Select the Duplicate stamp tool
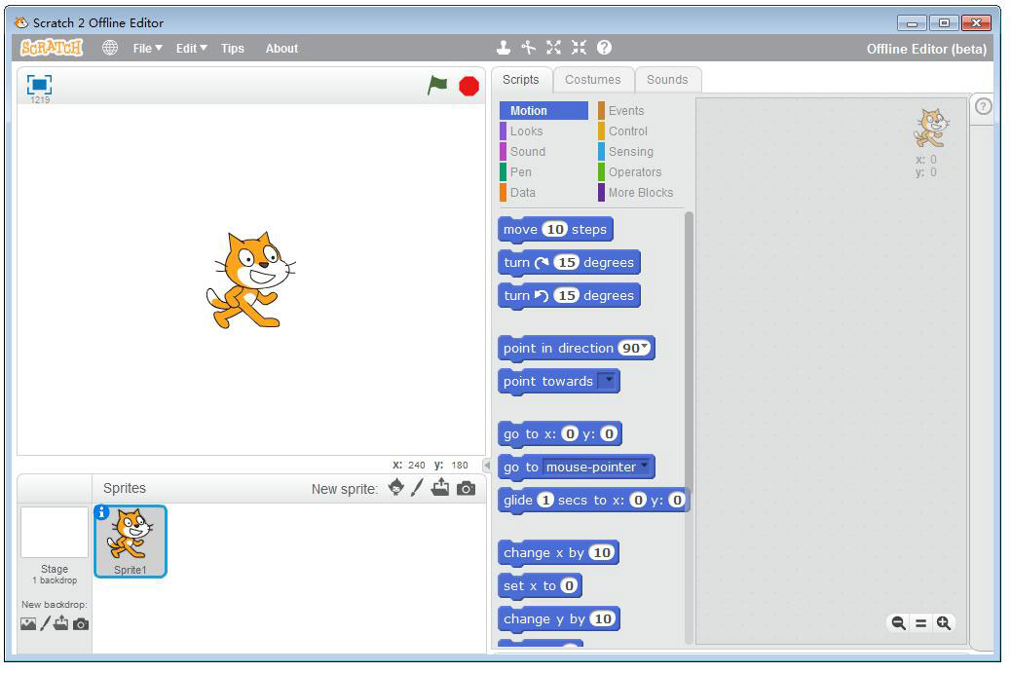 [503, 48]
